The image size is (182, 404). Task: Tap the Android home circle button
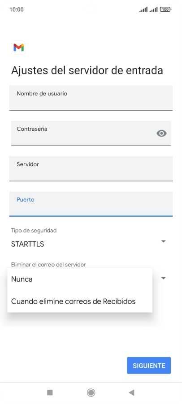click(x=91, y=392)
